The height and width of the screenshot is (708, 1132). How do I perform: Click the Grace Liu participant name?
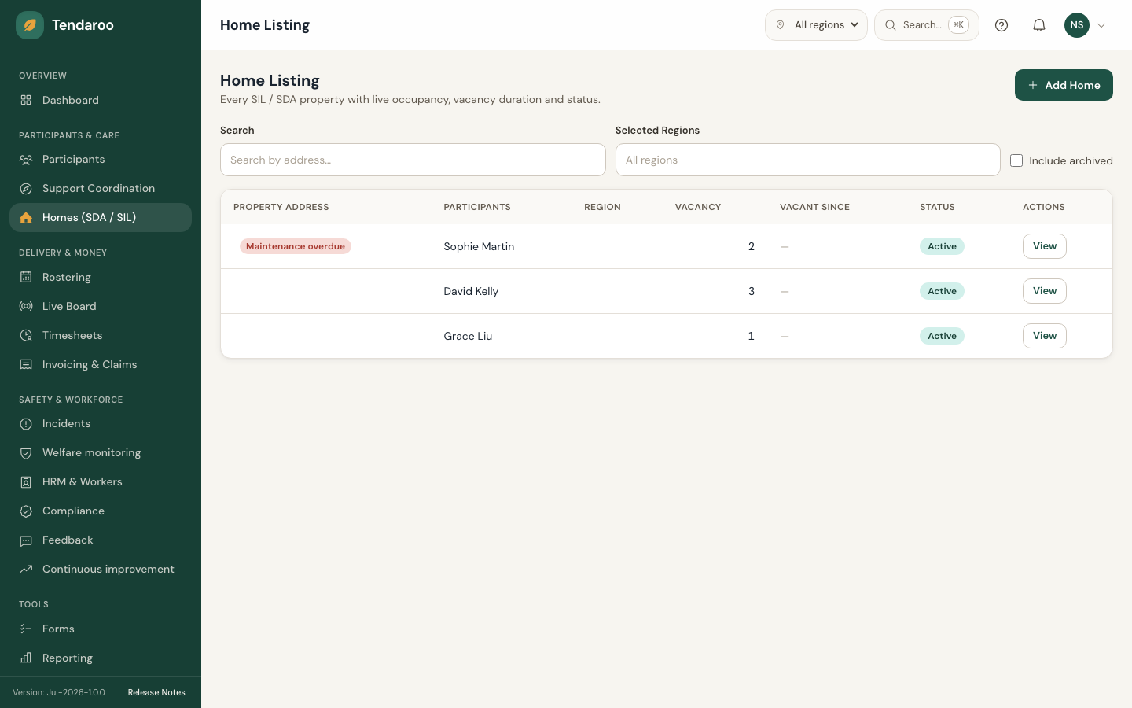click(x=468, y=336)
